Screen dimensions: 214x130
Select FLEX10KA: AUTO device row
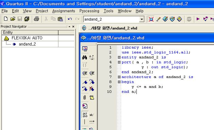pyautogui.click(x=27, y=38)
